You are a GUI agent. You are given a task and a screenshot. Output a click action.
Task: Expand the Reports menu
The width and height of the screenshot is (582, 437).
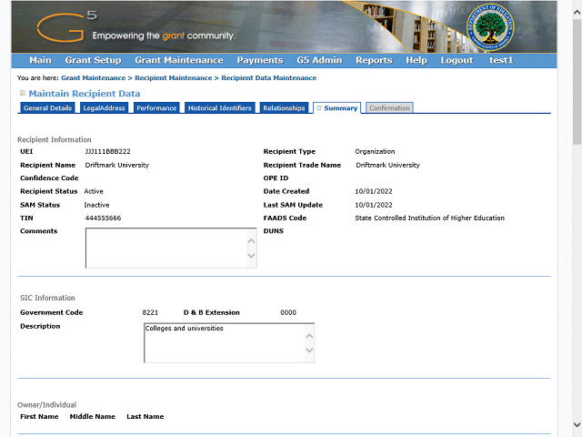374,60
